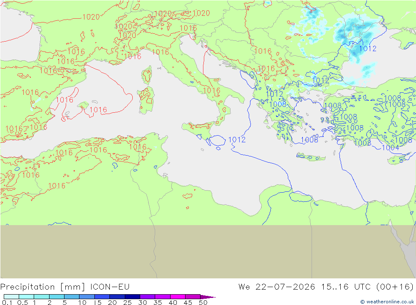The image size is (416, 305).
Task: Pick the legend swatch for 15–20 mm
Action: tap(102, 297)
